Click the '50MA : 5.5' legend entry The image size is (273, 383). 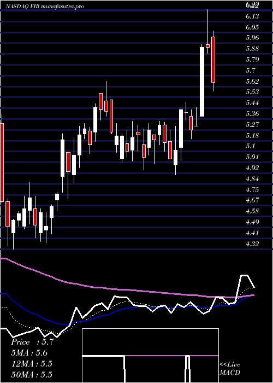pyautogui.click(x=32, y=374)
